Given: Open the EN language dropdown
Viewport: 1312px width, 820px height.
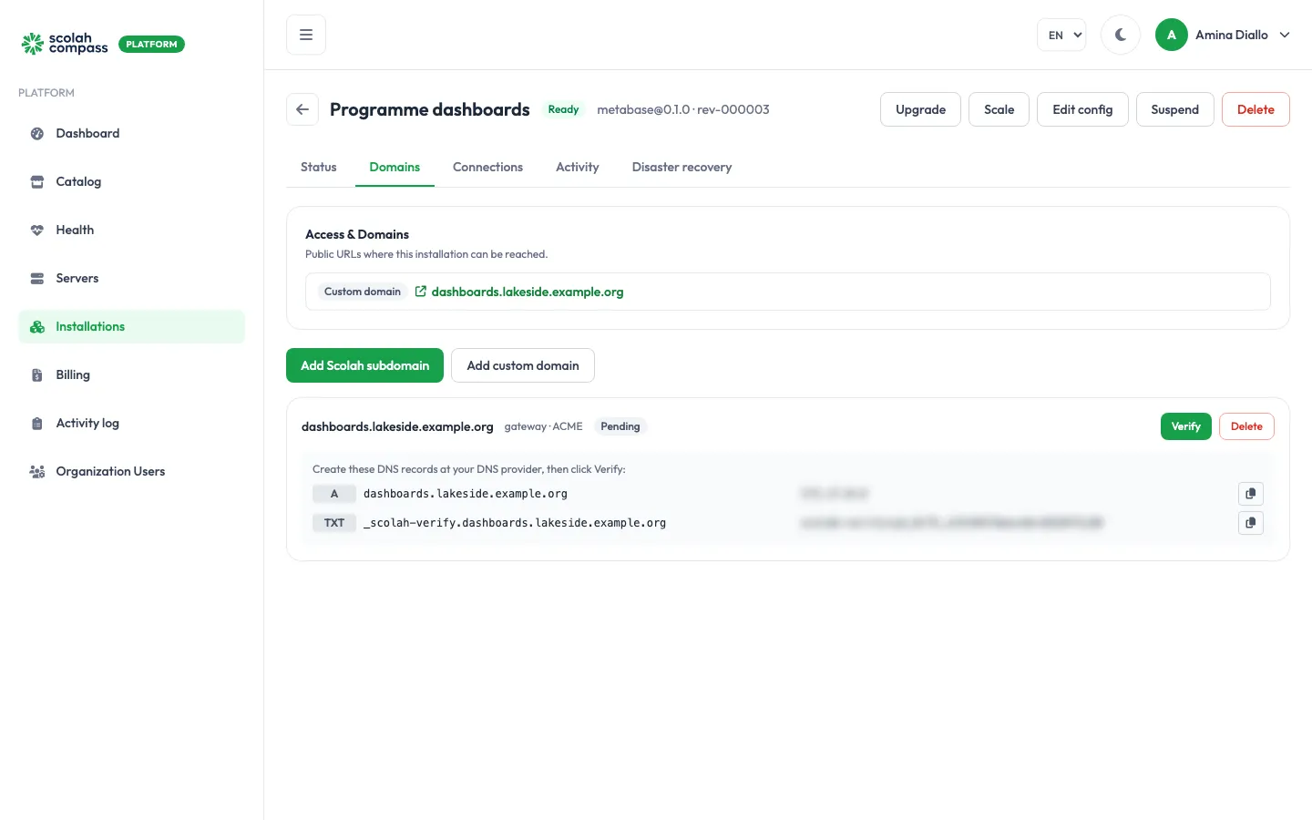Looking at the screenshot, I should 1061,35.
